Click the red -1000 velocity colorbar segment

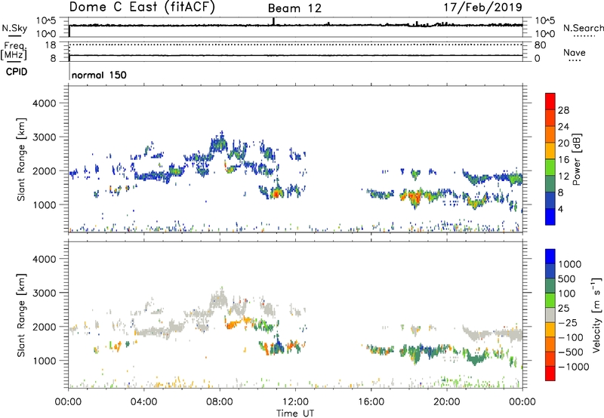(550, 373)
